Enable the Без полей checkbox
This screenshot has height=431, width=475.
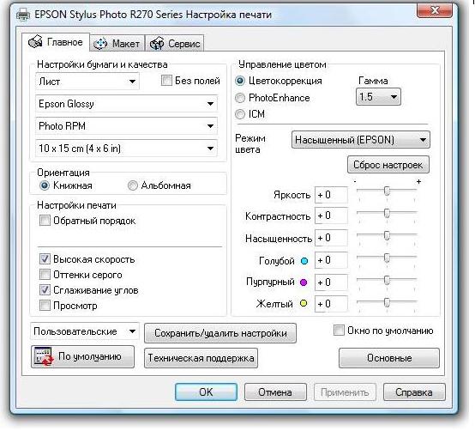click(166, 81)
